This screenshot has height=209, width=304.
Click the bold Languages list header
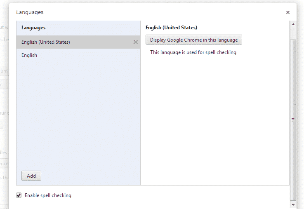[x=33, y=28]
